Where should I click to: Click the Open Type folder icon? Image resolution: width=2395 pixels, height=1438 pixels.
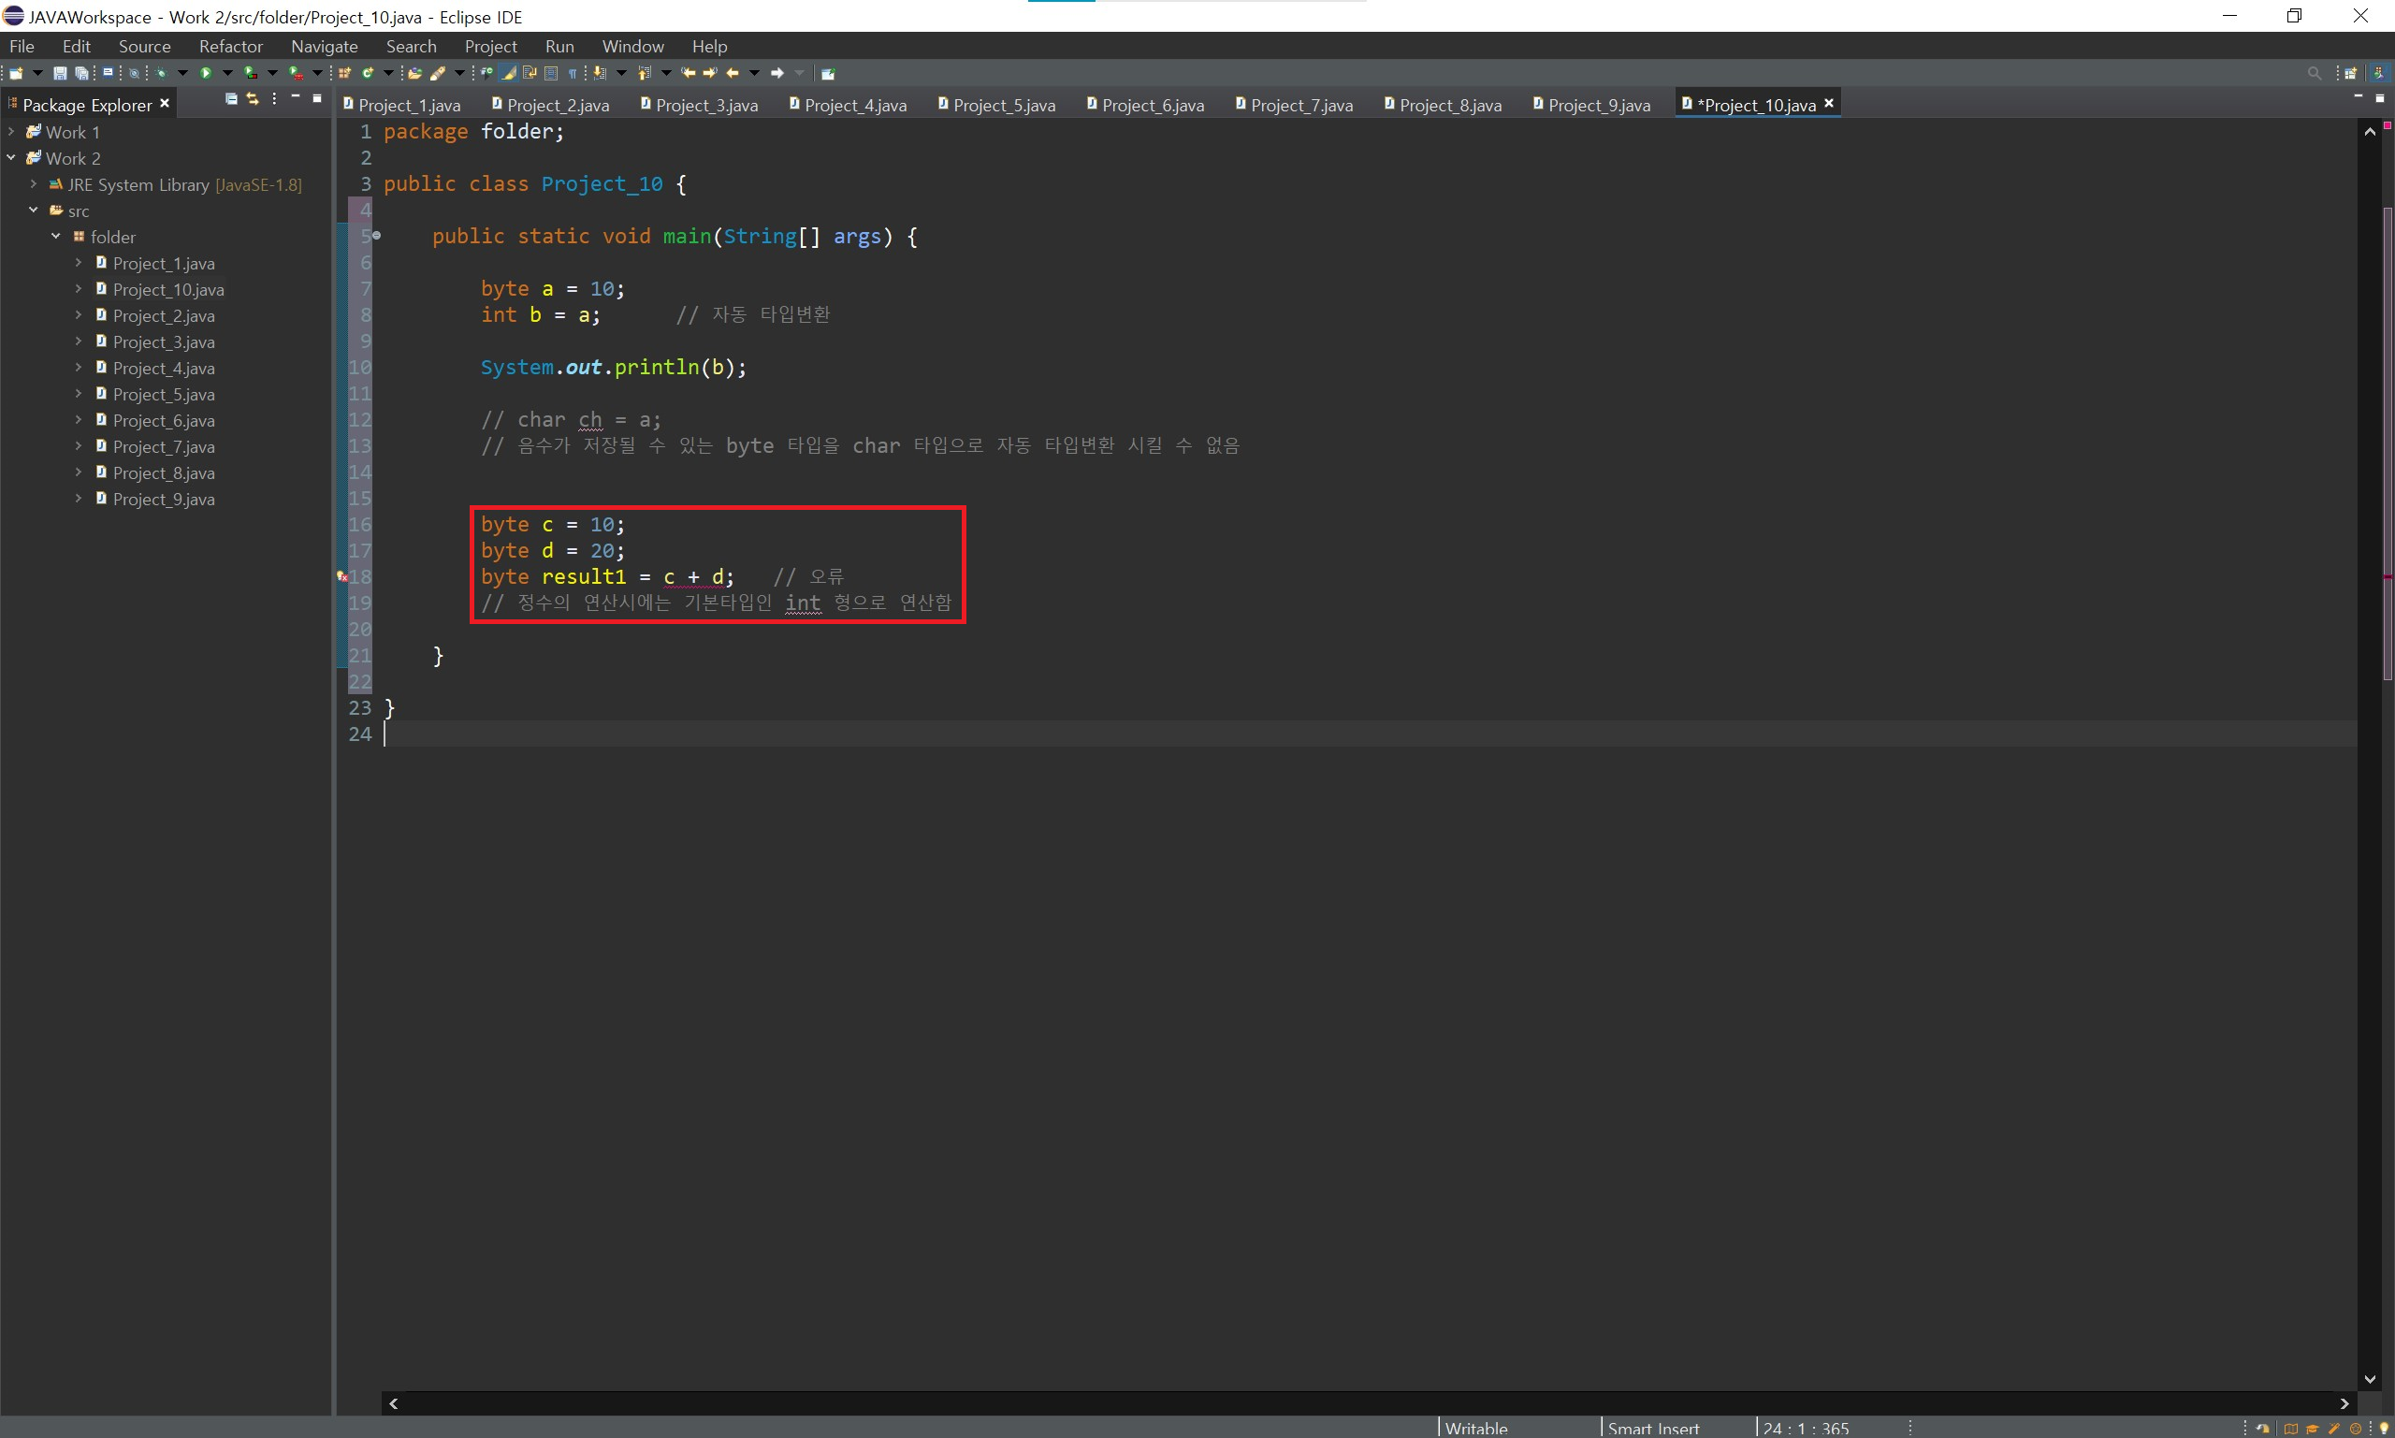(414, 74)
